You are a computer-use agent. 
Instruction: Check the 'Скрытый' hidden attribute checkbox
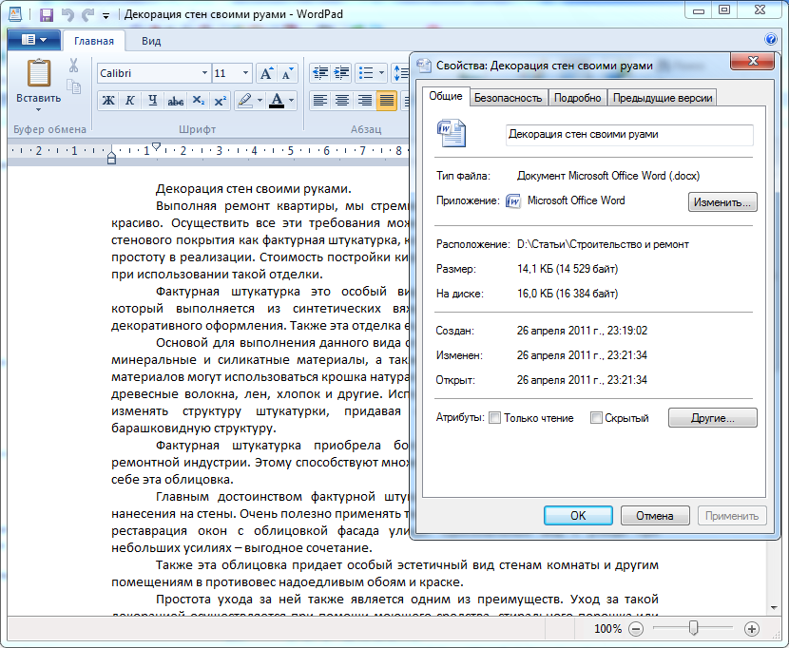click(596, 418)
